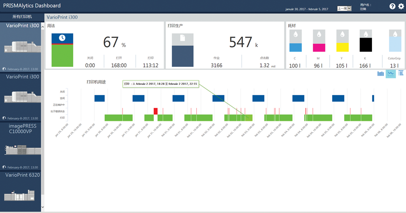Open the help question mark icon
406x213 pixels.
click(392, 6)
